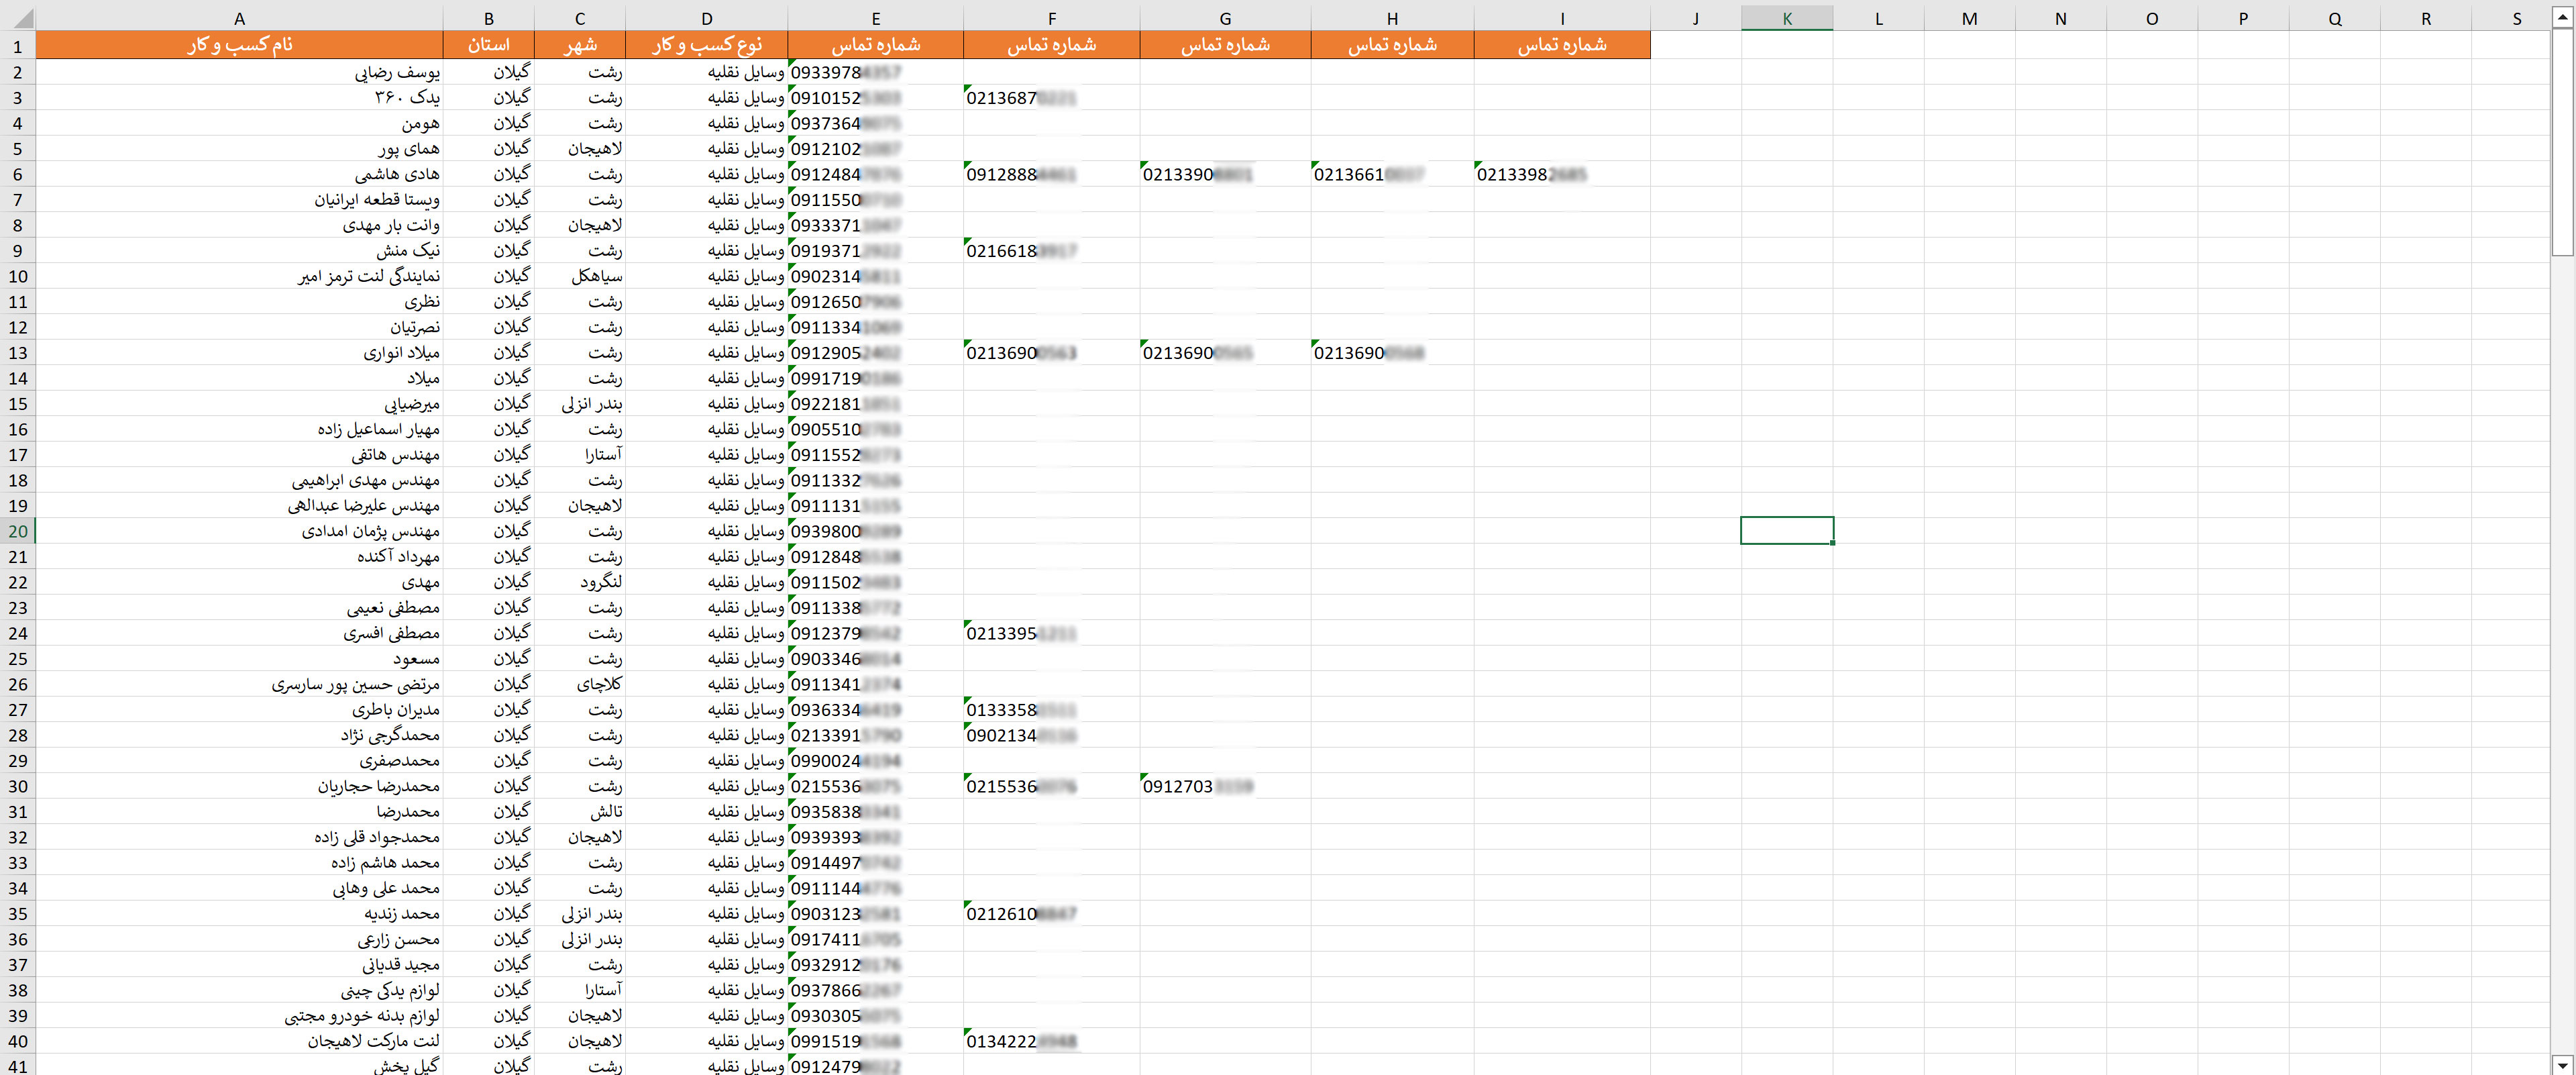Click header cell شهر
Image resolution: width=2576 pixels, height=1075 pixels.
(x=580, y=45)
